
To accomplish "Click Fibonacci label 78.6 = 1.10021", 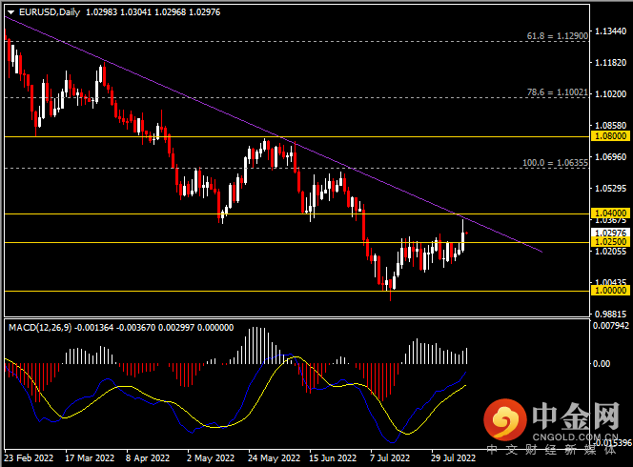I will (x=557, y=92).
